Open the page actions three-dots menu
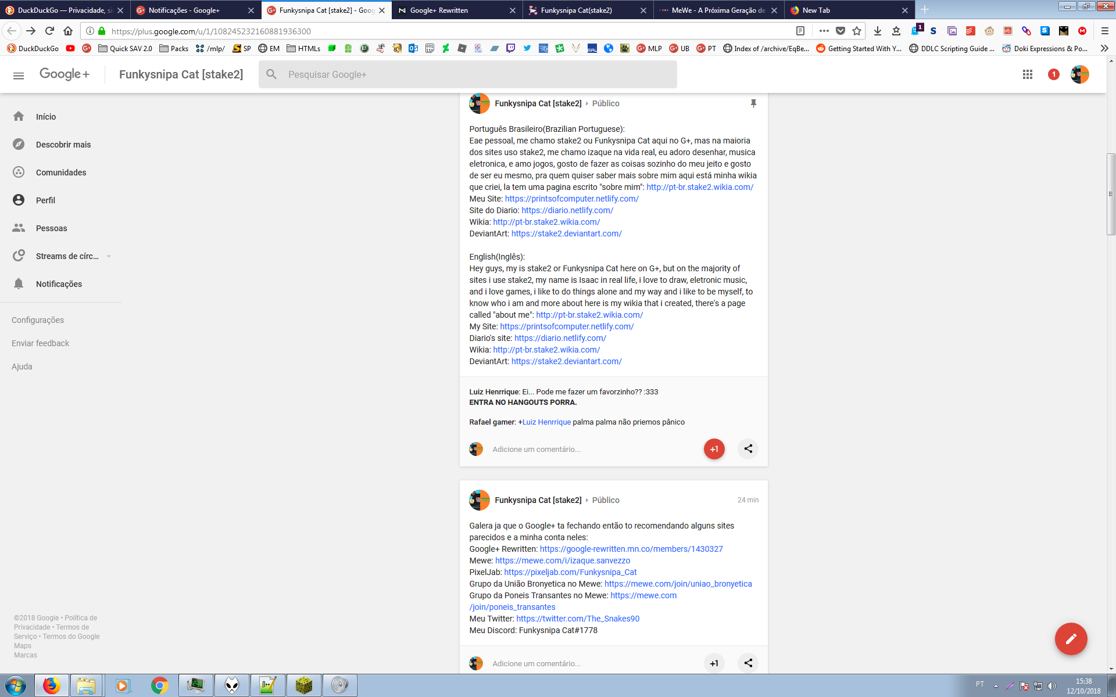The height and width of the screenshot is (697, 1116). pyautogui.click(x=824, y=31)
